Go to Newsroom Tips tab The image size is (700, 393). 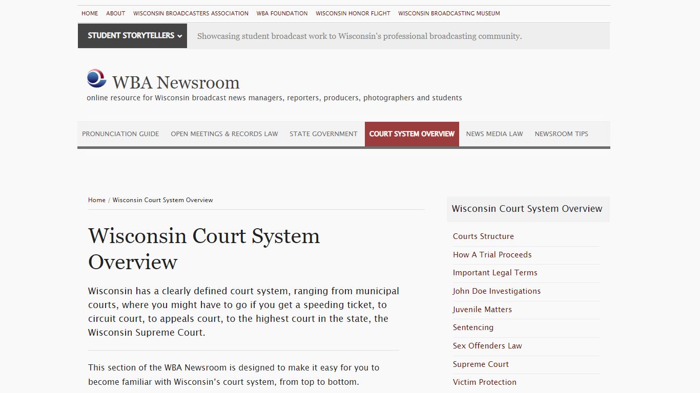562,134
